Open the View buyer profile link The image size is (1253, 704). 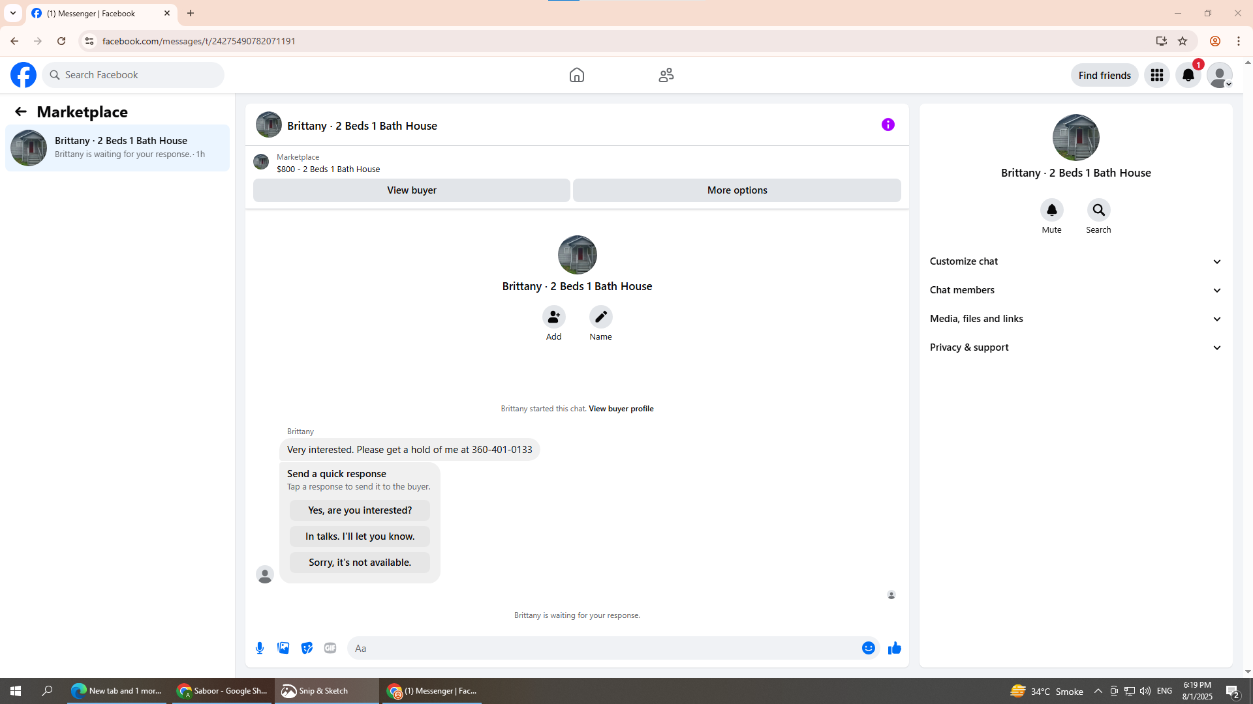point(621,409)
